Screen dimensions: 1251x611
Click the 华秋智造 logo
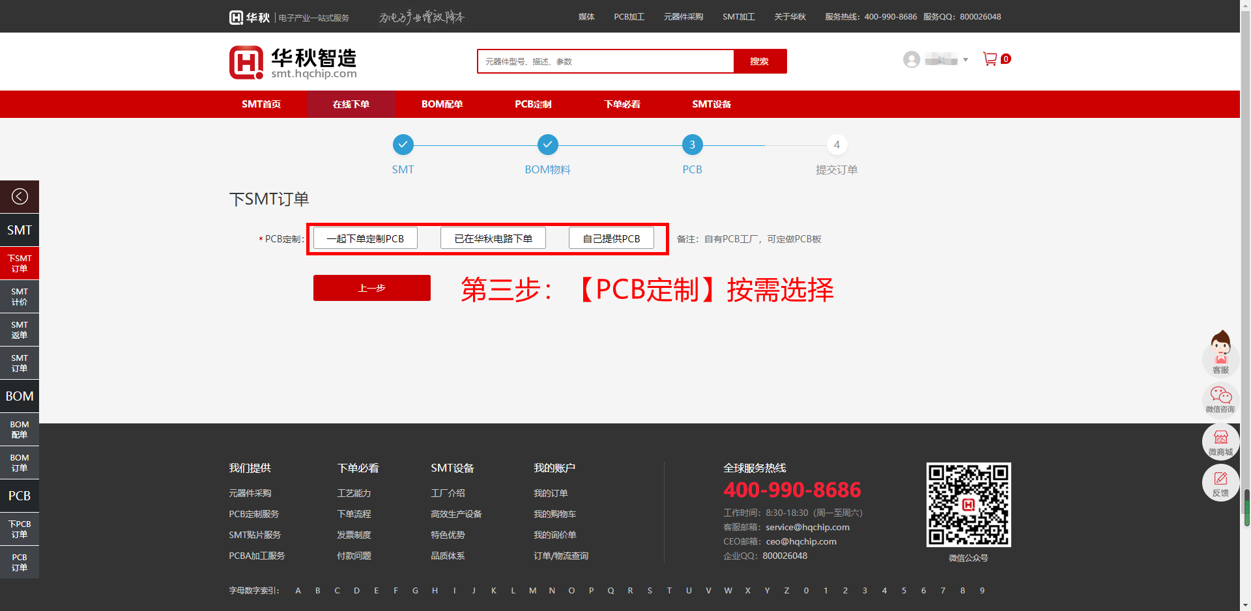pos(293,63)
